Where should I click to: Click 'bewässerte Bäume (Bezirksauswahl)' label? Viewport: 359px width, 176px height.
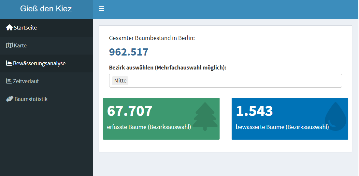click(282, 127)
